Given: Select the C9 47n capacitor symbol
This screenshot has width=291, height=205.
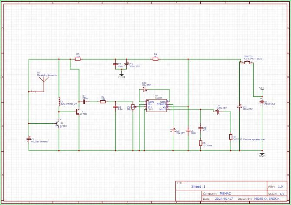Looking at the screenshot, I should pyautogui.click(x=200, y=128).
